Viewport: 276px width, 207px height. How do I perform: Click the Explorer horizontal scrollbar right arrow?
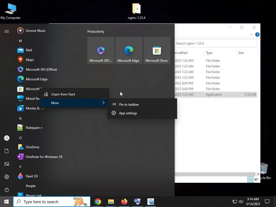pos(258,174)
